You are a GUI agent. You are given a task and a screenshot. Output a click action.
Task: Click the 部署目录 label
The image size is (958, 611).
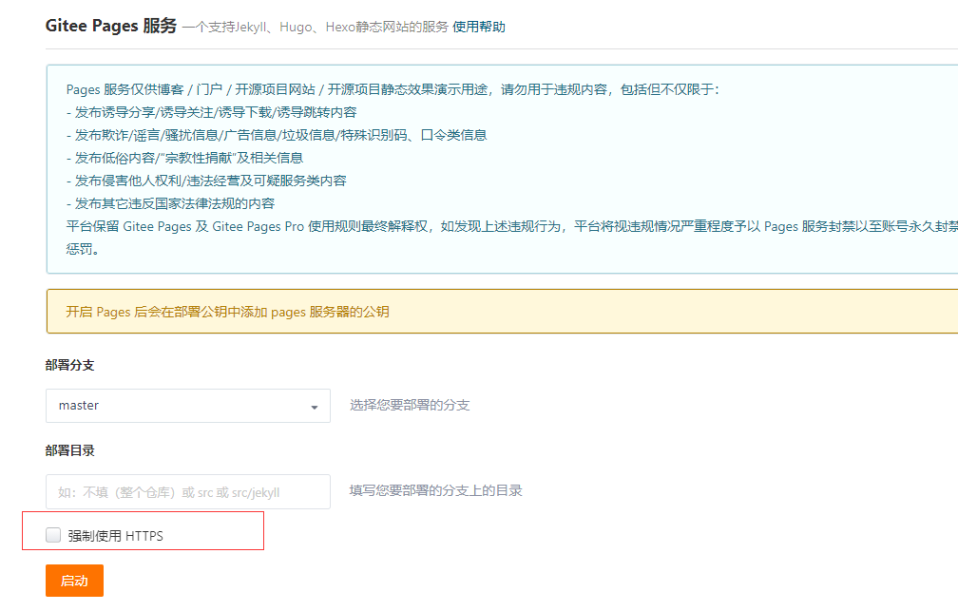click(69, 451)
